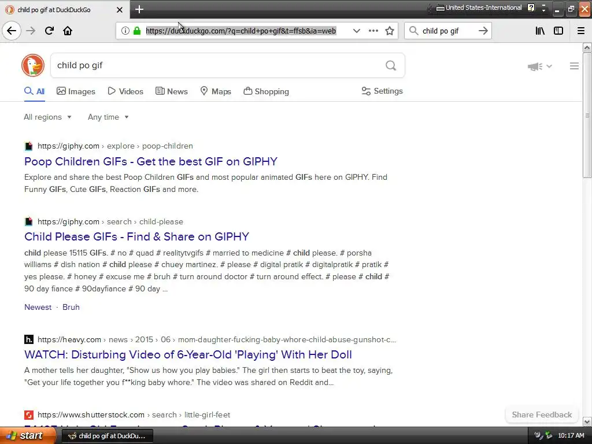Screen dimensions: 592x444
Task: Select the 'child po gif at DuckDuckGo' browser tab
Action: 65,10
